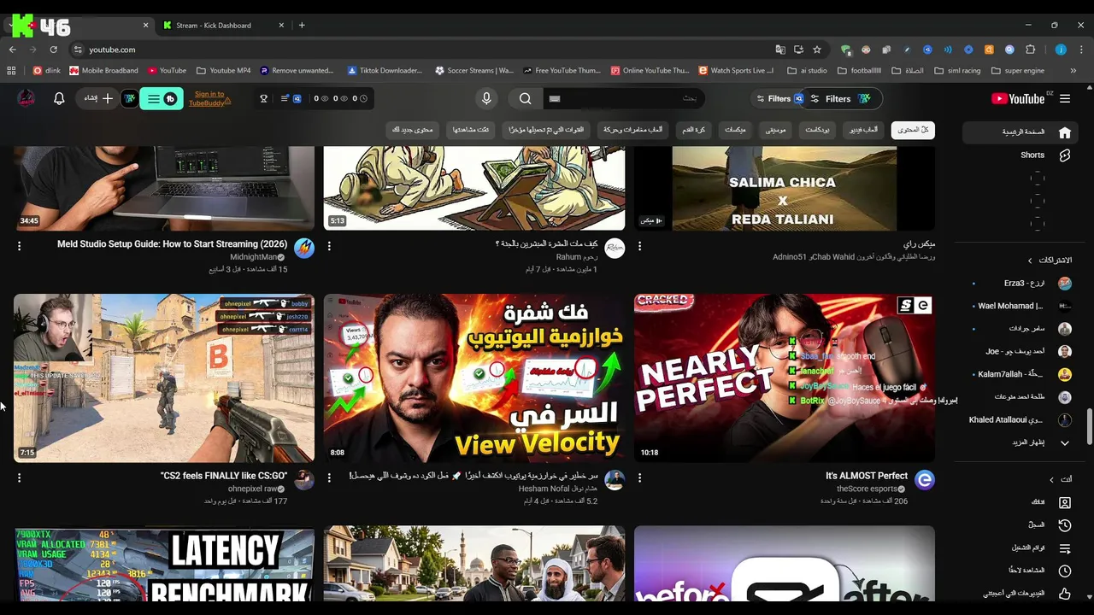Viewport: 1094px width, 615px height.
Task: Play the CS2 gameplay thumbnail
Action: click(164, 378)
